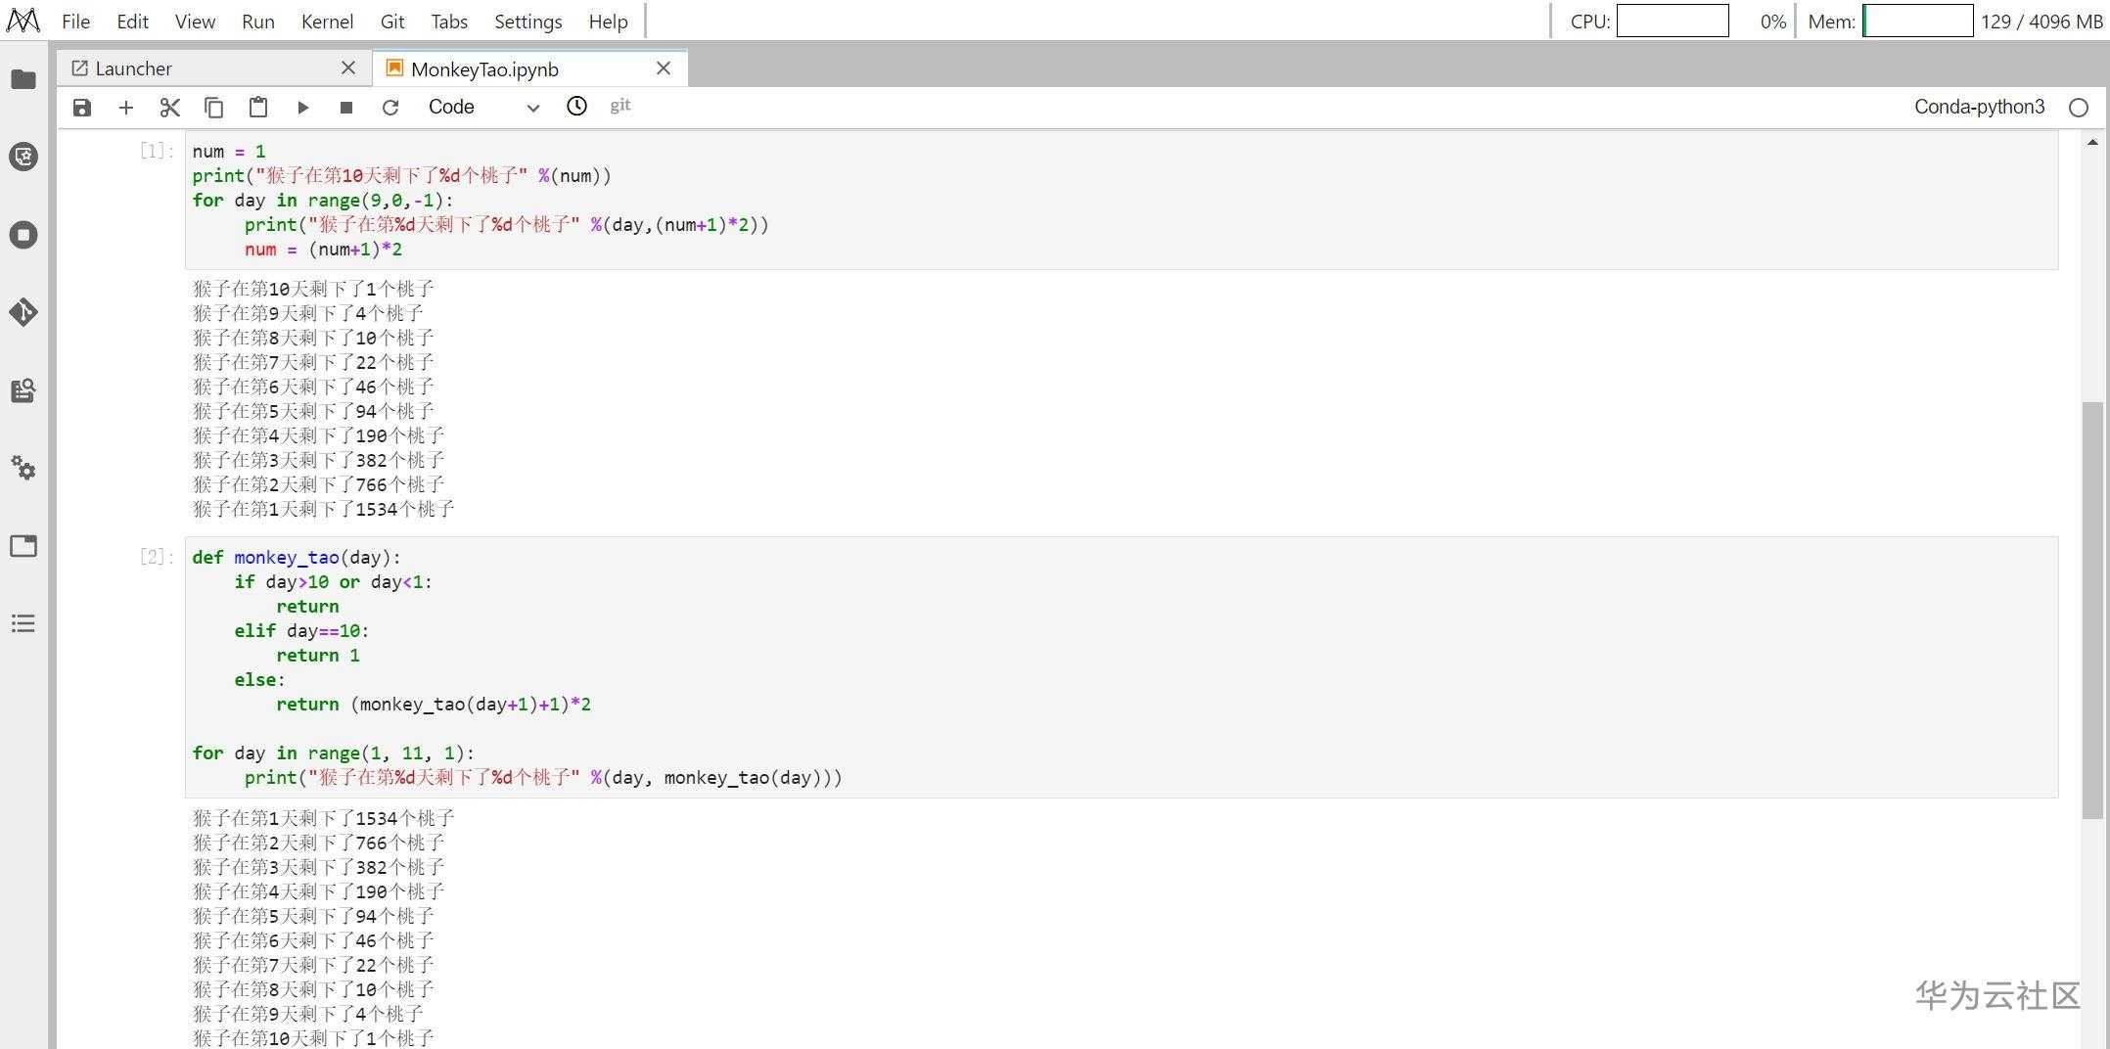Click the 'elif day==10:' line

click(x=301, y=631)
